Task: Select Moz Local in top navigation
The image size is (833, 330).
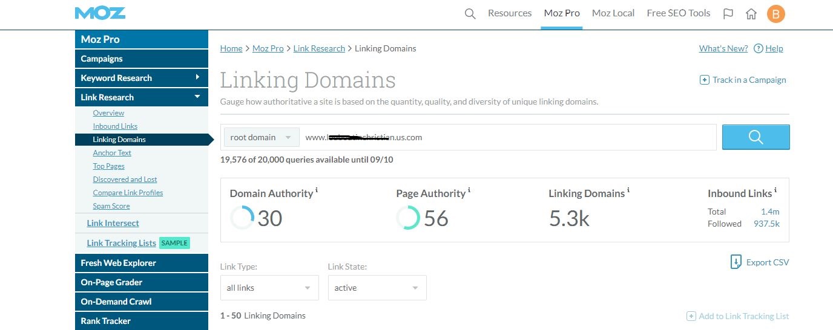Action: pos(613,13)
